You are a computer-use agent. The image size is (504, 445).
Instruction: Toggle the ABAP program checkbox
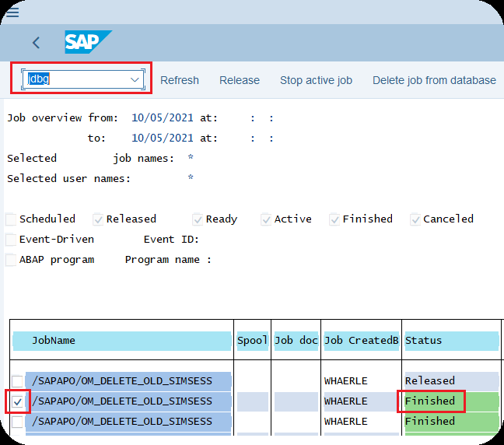pyautogui.click(x=11, y=260)
